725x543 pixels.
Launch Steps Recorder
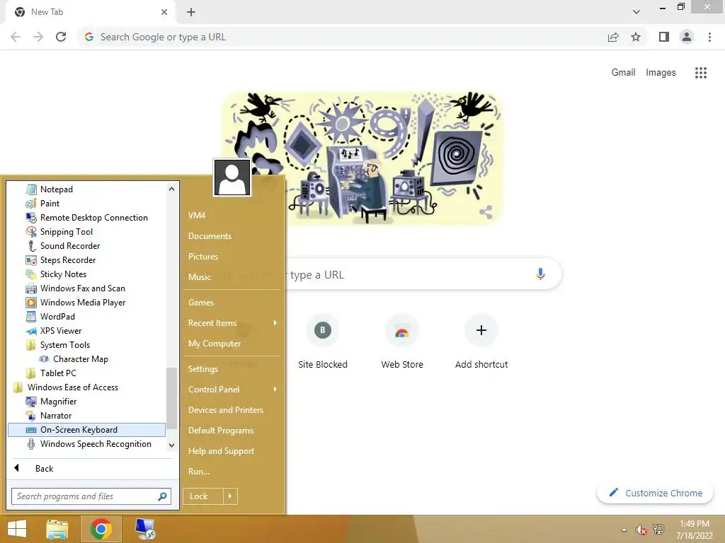tap(68, 260)
